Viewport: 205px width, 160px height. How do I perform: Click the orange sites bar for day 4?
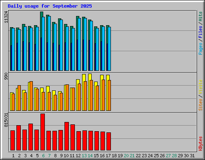click(31, 96)
